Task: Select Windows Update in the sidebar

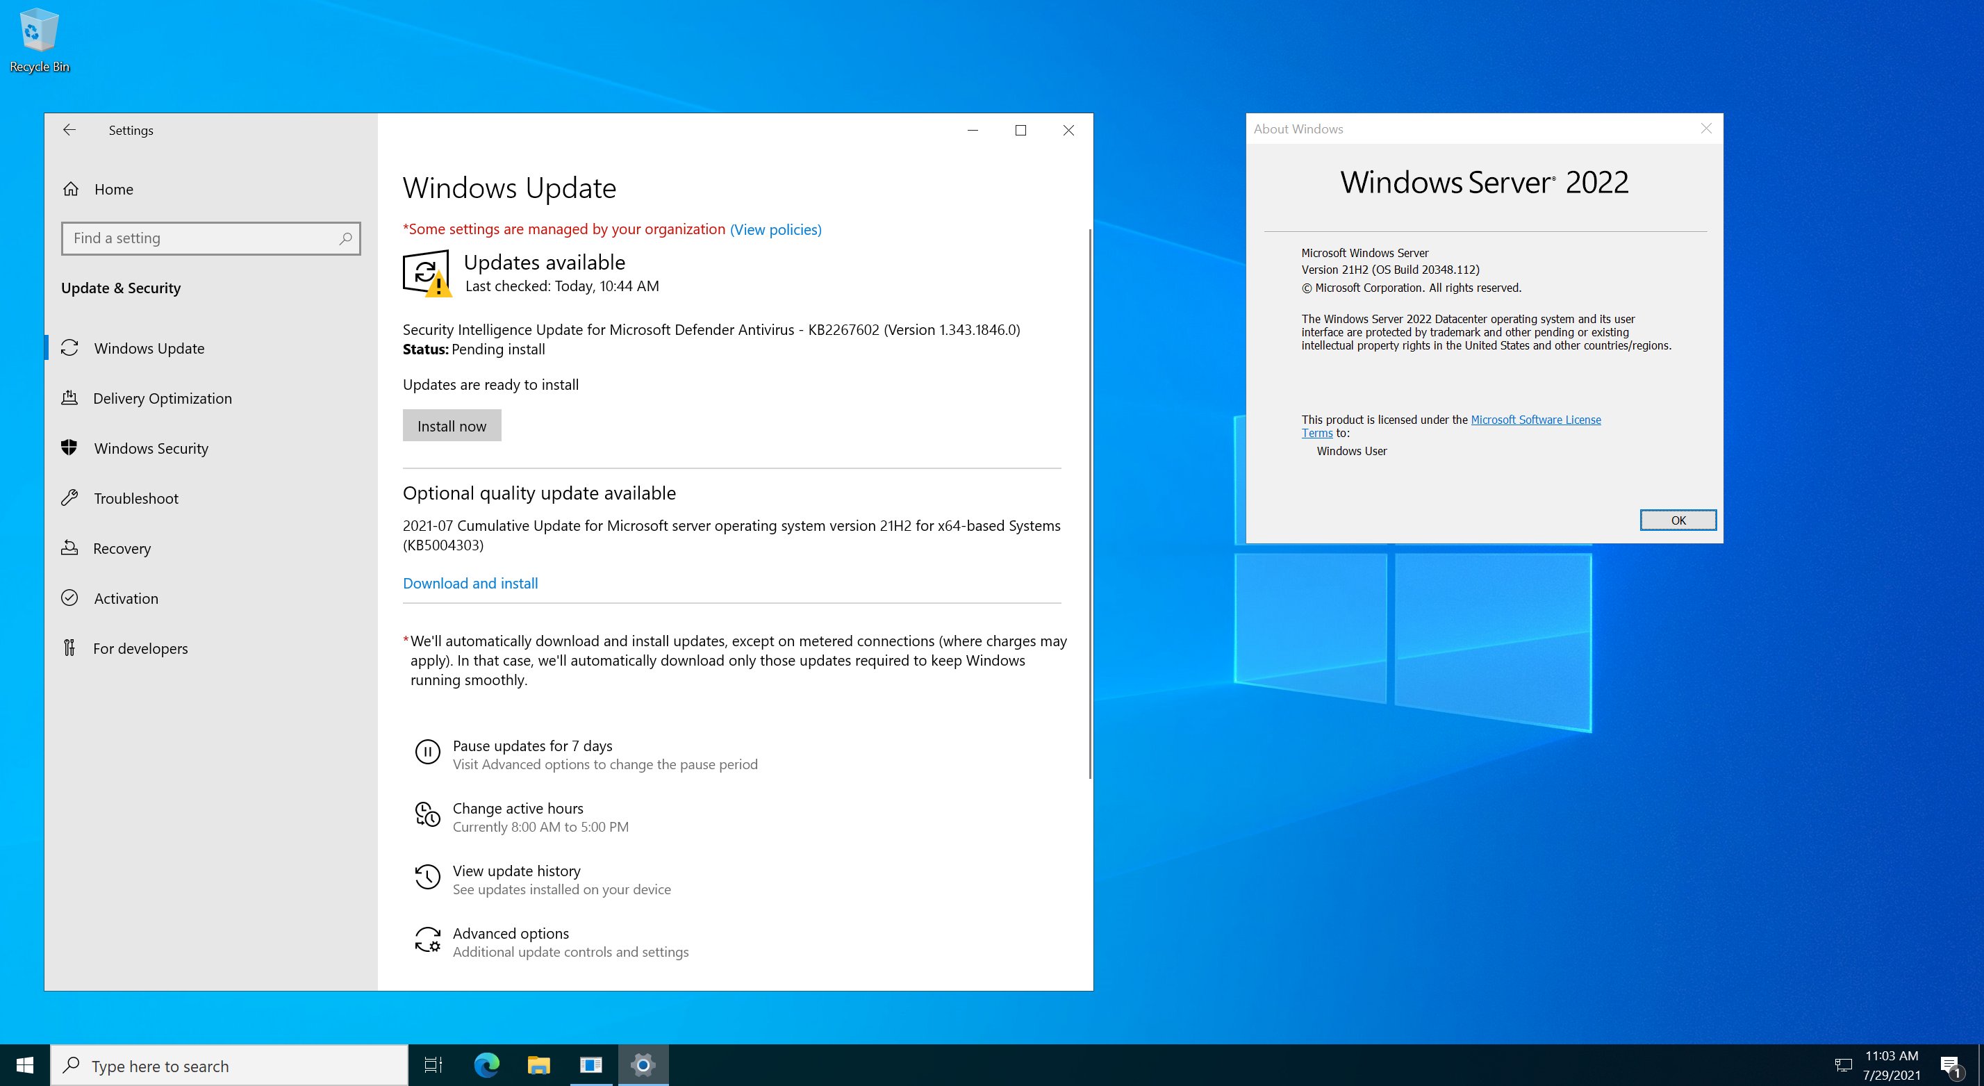Action: coord(70,347)
